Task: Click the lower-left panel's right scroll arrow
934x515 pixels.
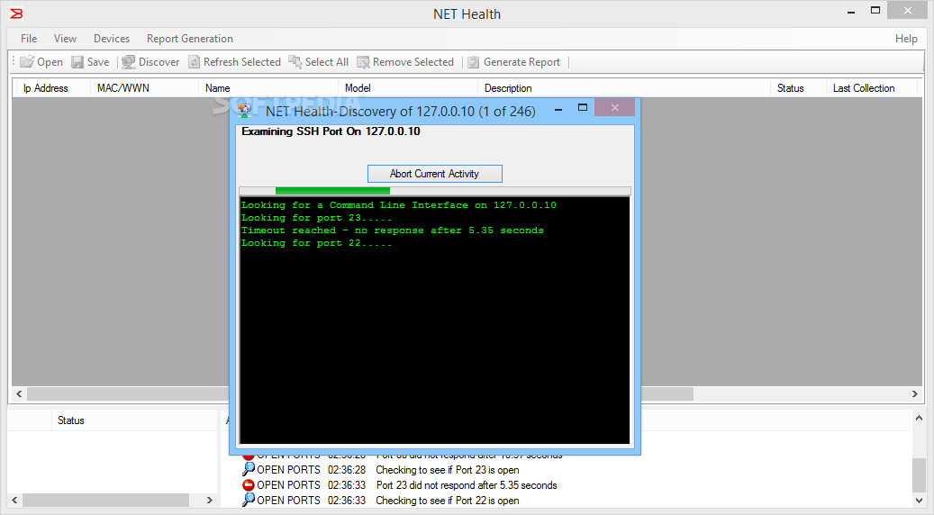Action: (209, 500)
